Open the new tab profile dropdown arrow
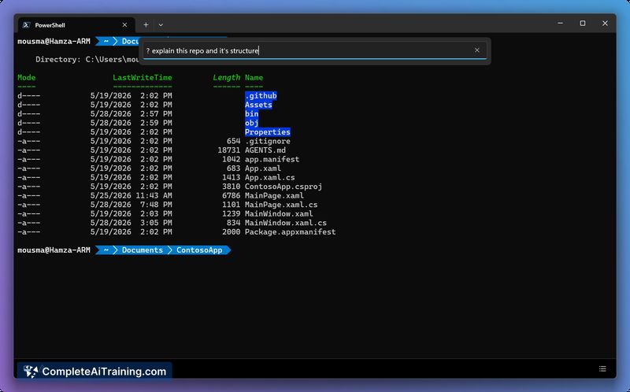This screenshot has width=630, height=392. (x=161, y=25)
